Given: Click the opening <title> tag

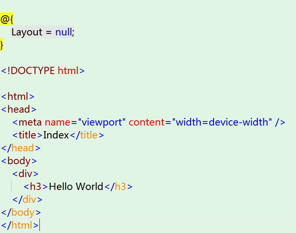Looking at the screenshot, I should [x=27, y=135].
